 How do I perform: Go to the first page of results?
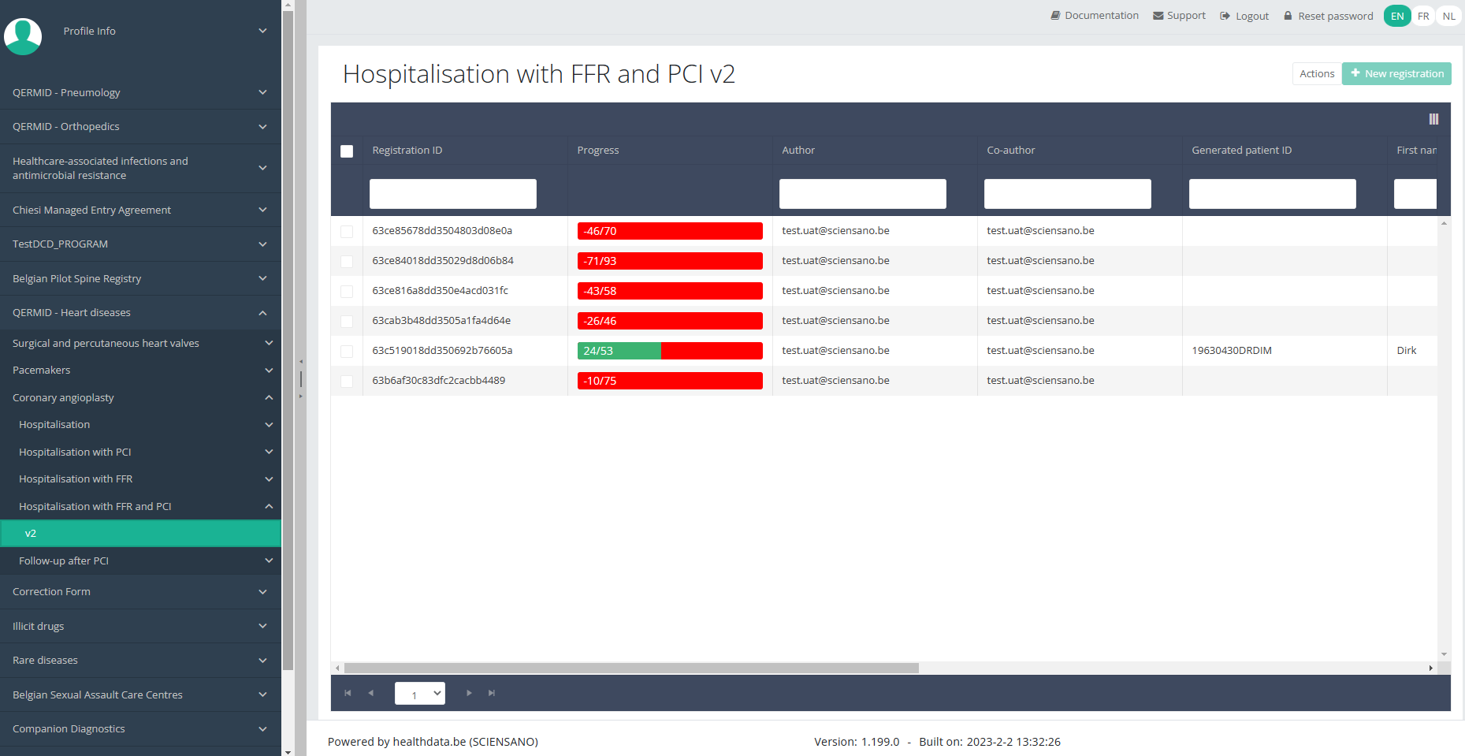[x=348, y=693]
